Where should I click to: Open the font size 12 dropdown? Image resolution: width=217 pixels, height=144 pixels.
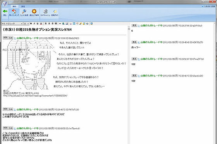pyautogui.click(x=26, y=24)
